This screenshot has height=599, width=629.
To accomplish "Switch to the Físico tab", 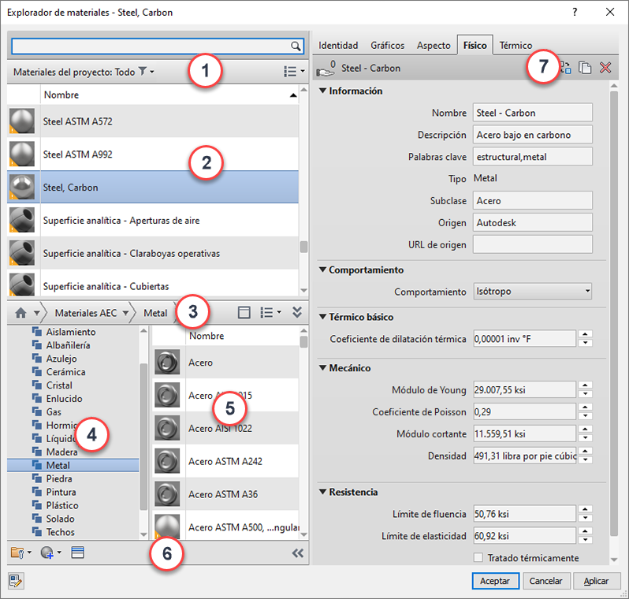I will tap(475, 45).
